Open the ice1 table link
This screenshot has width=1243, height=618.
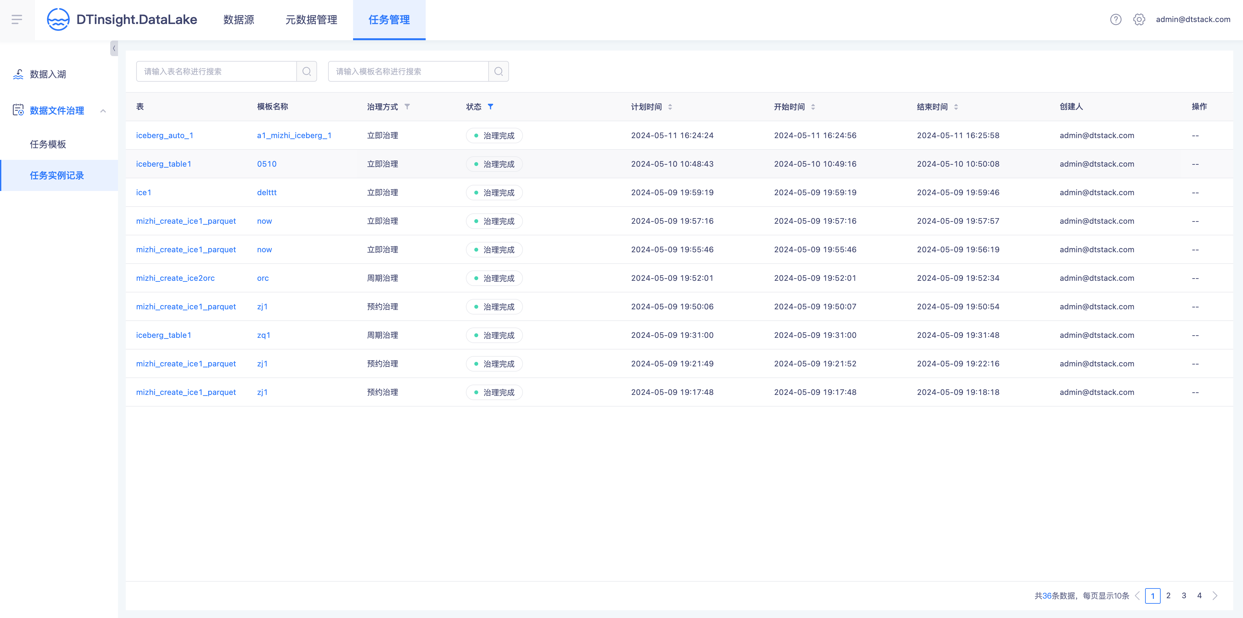point(144,193)
